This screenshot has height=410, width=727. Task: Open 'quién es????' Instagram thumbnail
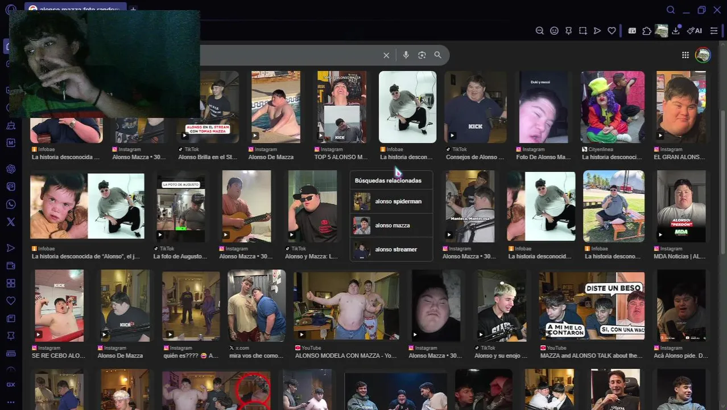click(191, 305)
